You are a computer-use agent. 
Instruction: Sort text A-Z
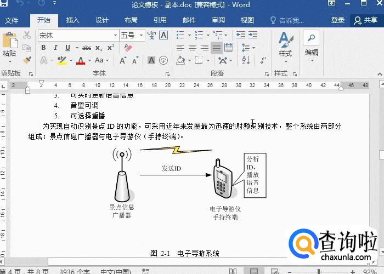click(246, 60)
